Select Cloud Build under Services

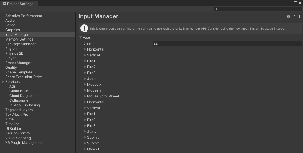point(19,91)
